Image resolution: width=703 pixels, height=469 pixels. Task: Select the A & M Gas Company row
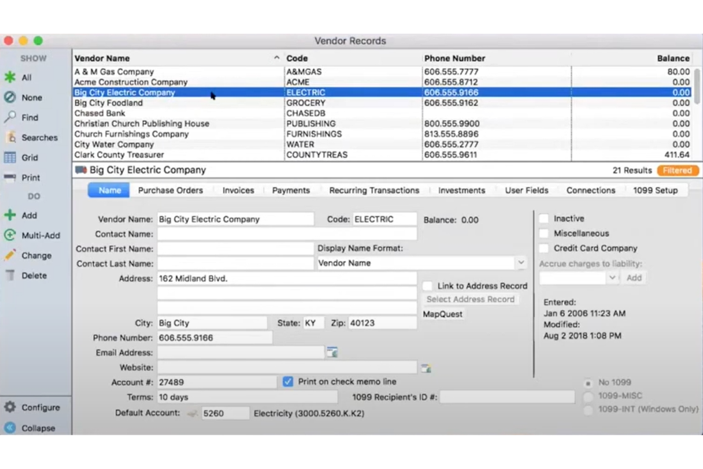[382, 72]
